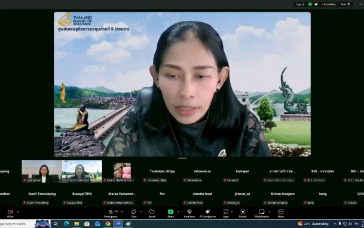Click the green encryption shield icon

pos(310,4)
